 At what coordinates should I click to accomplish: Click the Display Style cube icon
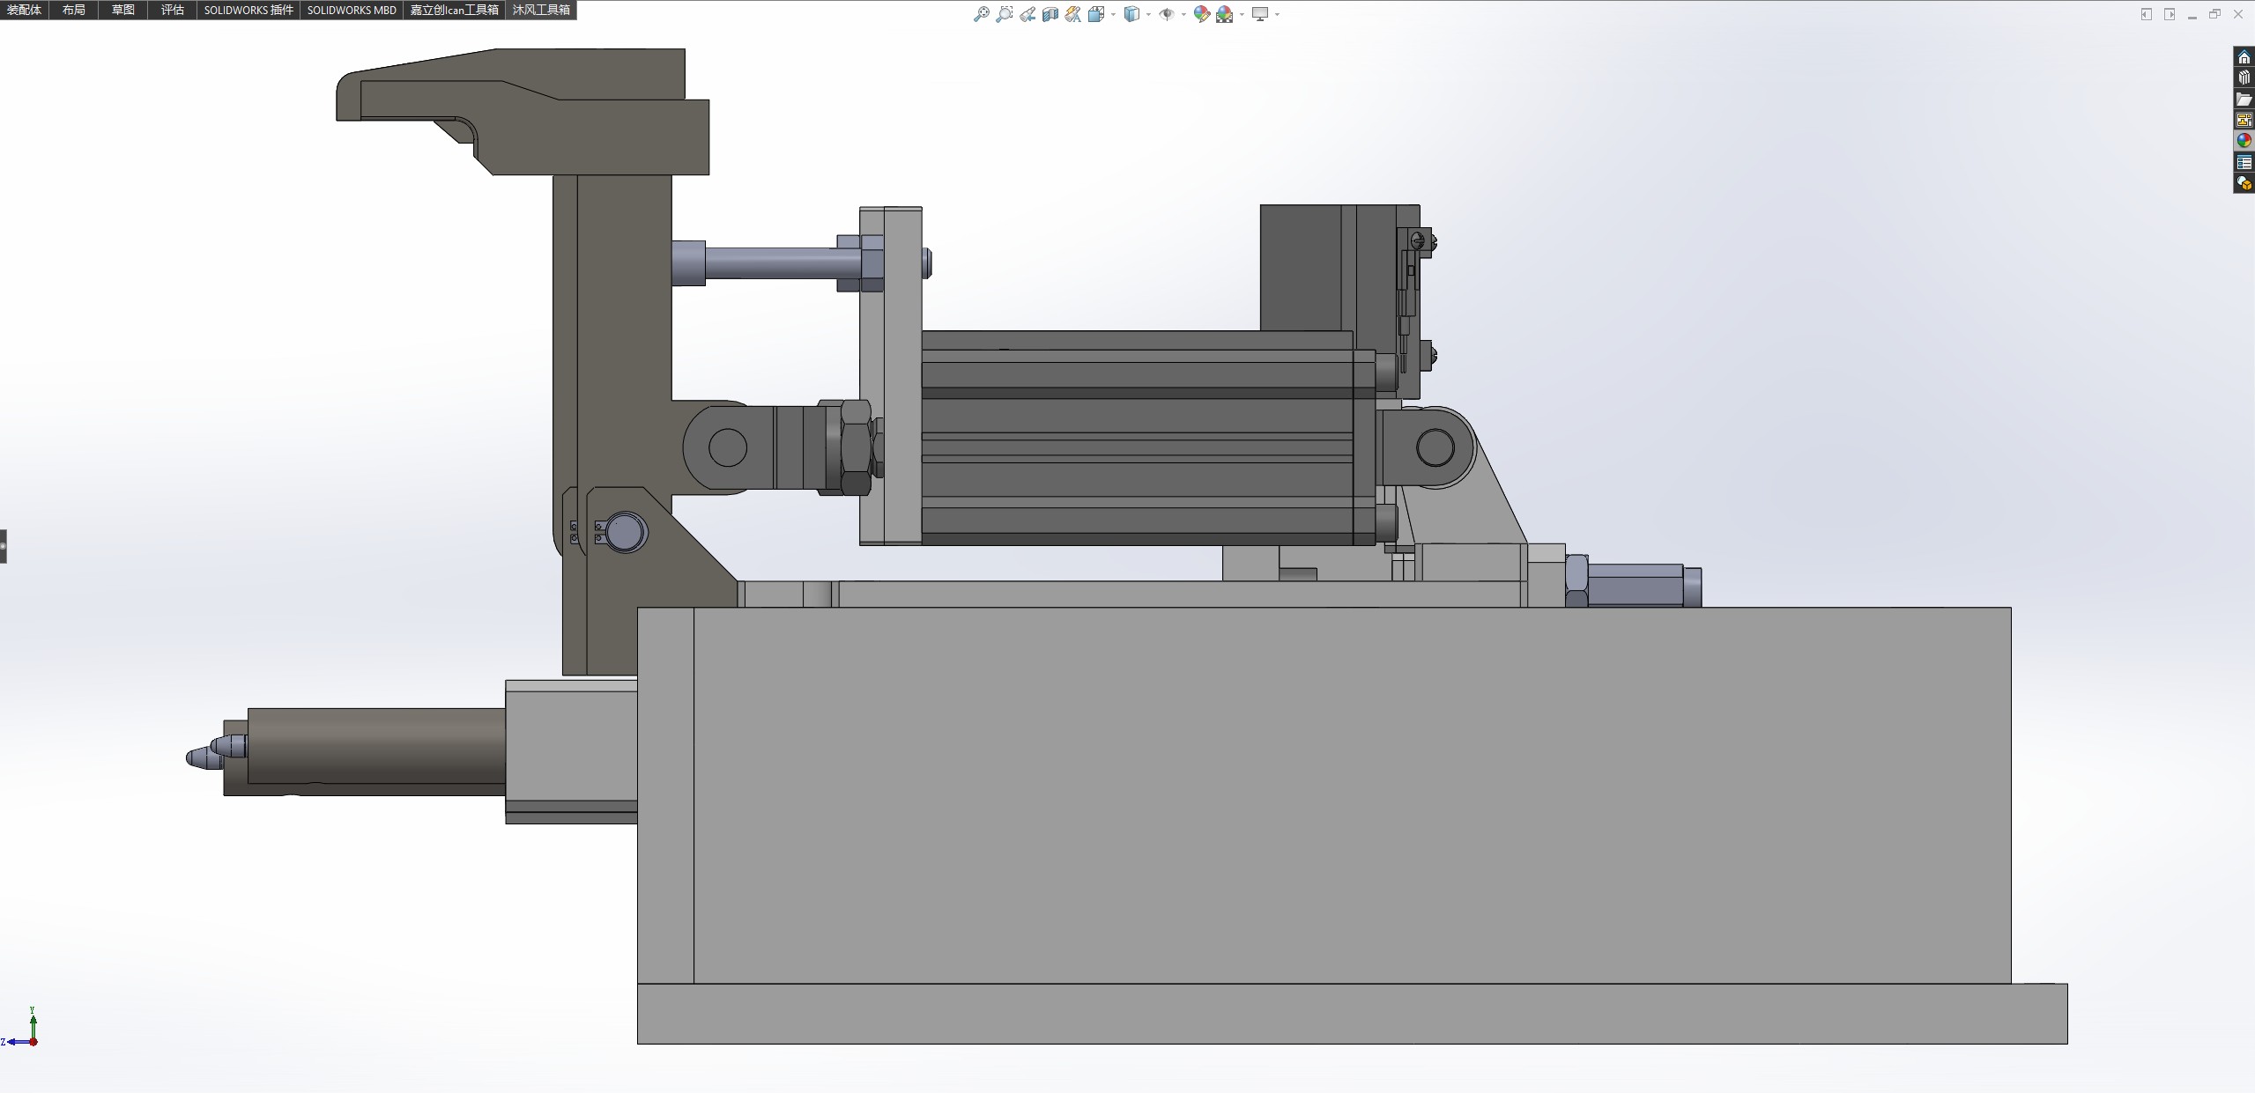pyautogui.click(x=1131, y=14)
